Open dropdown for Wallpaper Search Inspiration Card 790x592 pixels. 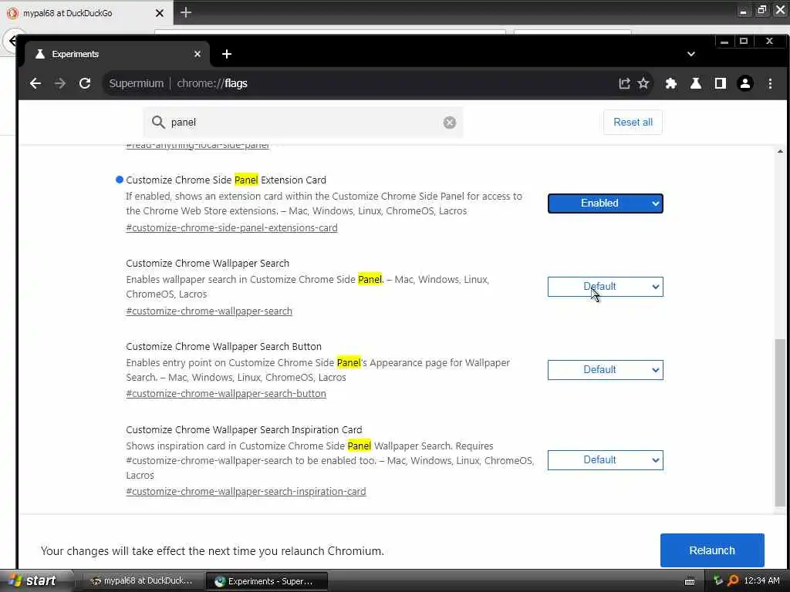pos(605,460)
